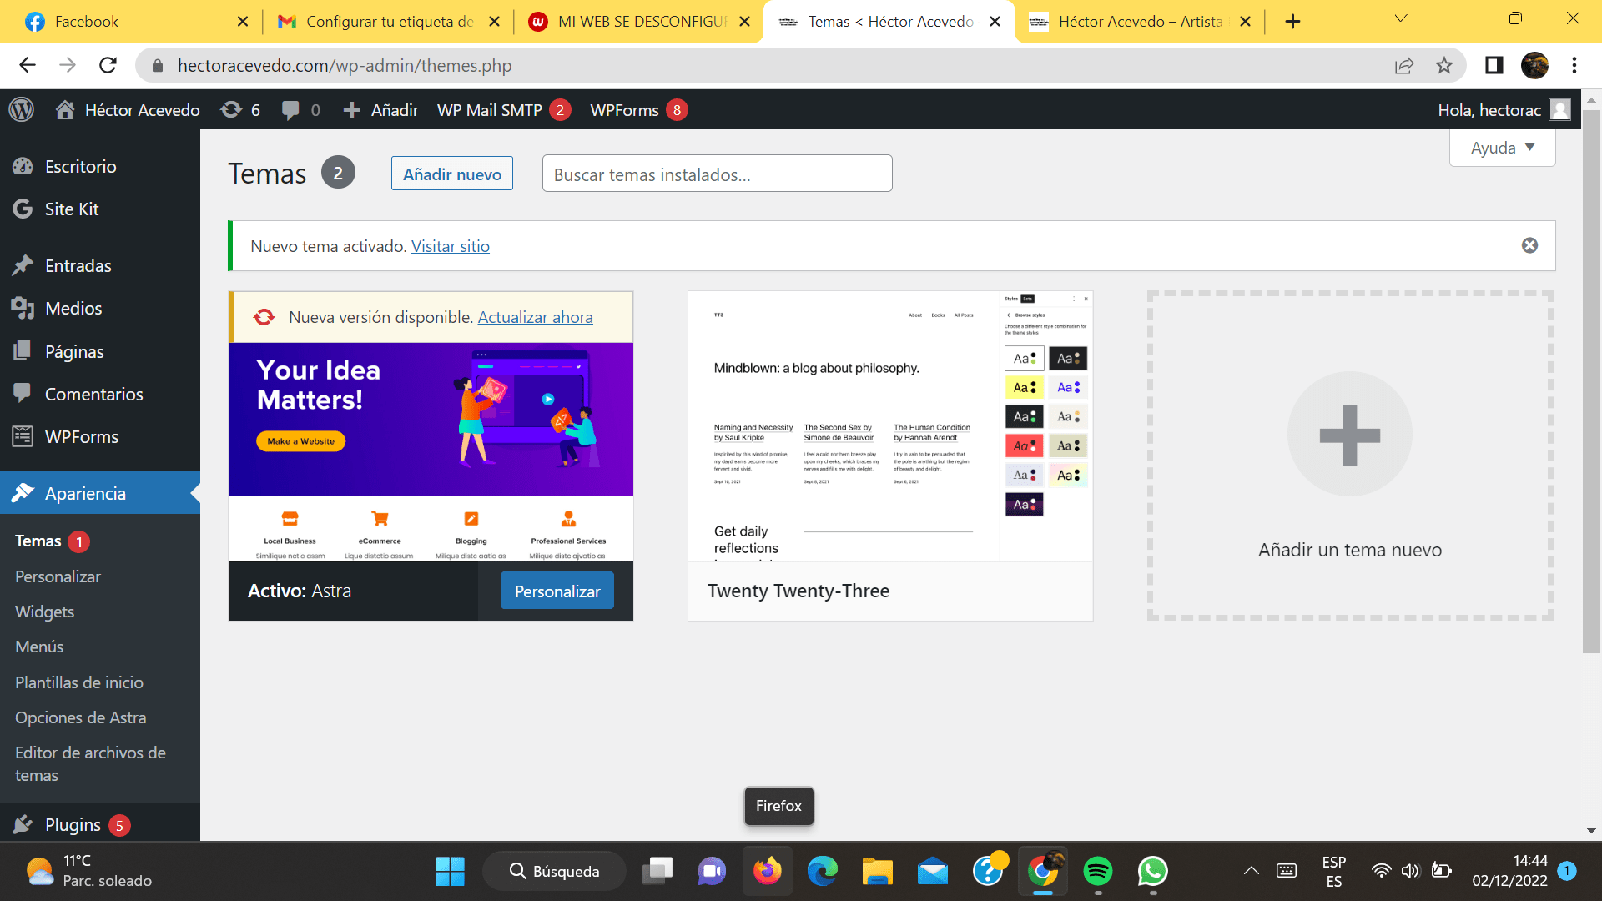This screenshot has width=1602, height=901.
Task: Open comments bubble in admin bar
Action: point(301,110)
